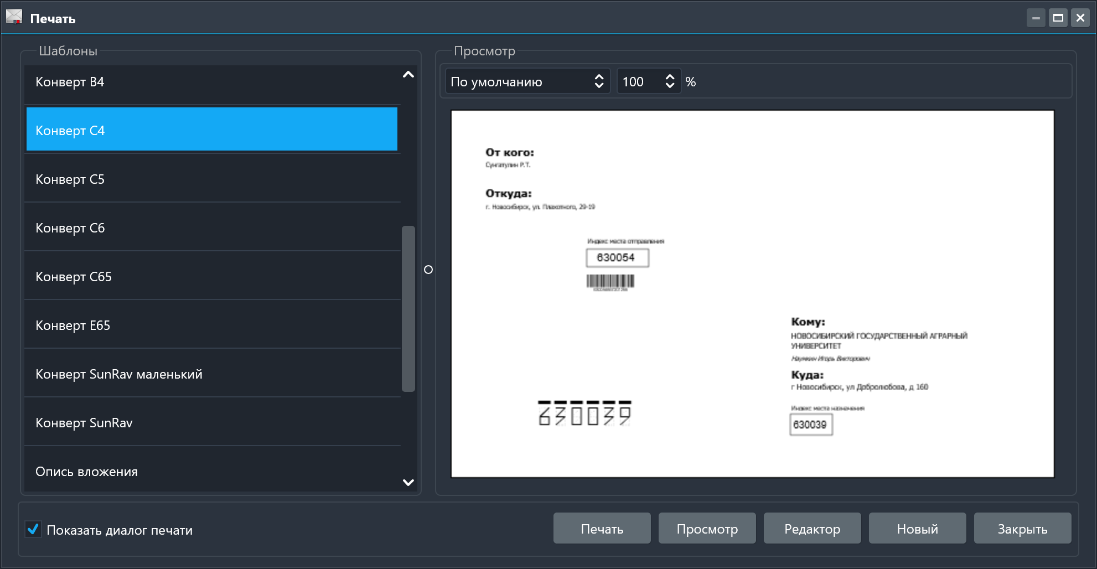The image size is (1097, 569).
Task: Select the Конверт B4 template
Action: [x=212, y=82]
